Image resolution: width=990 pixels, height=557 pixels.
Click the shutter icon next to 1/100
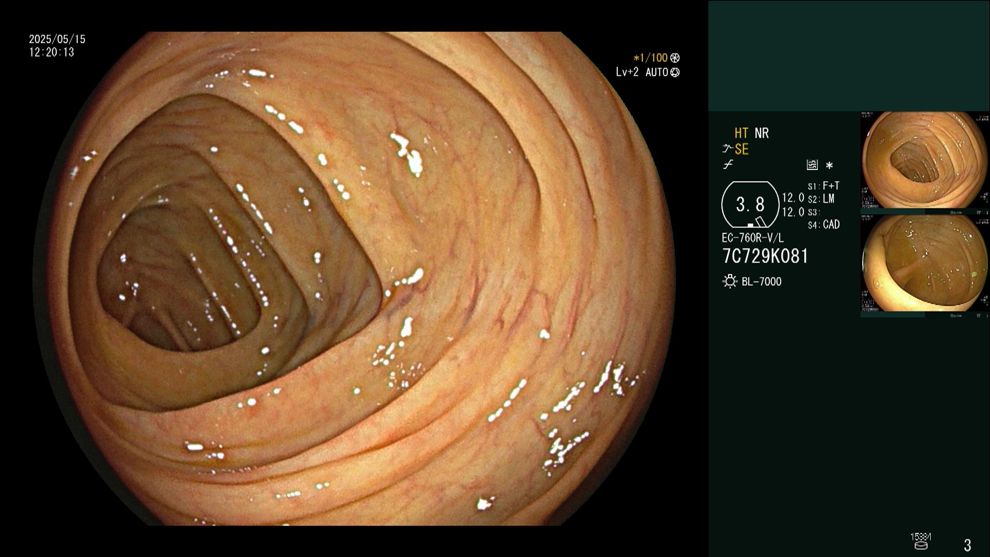(x=675, y=58)
